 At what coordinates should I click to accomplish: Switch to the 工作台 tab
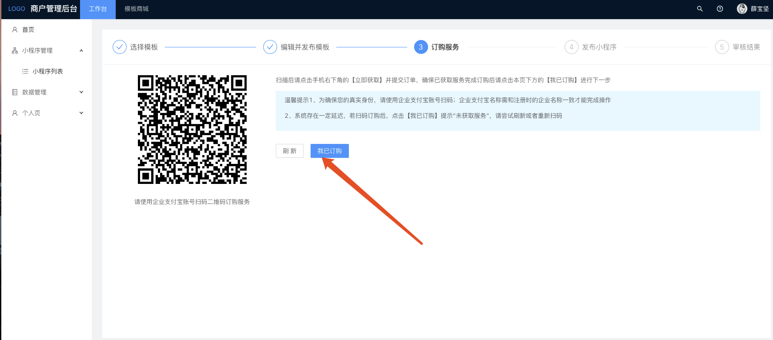click(98, 9)
